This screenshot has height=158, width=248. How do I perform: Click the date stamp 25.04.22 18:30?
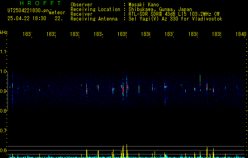coord(27,19)
